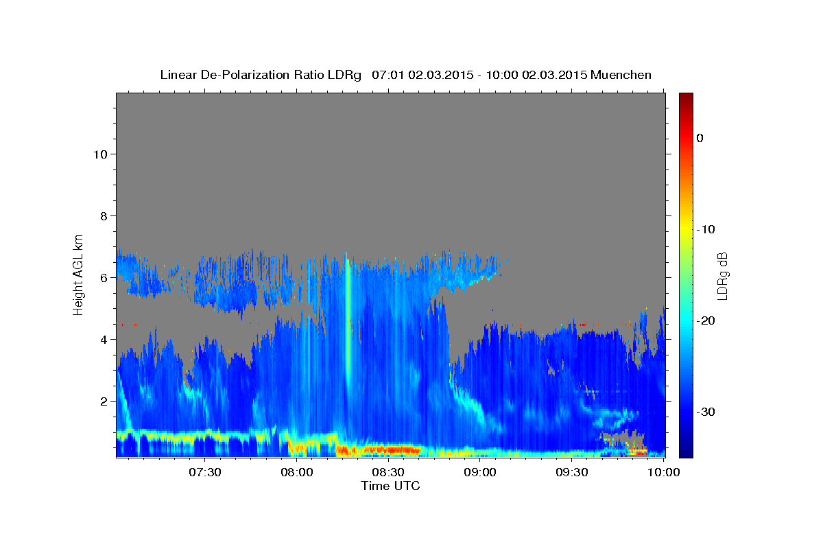This screenshot has width=823, height=549.
Task: Click the colorbar label '-10'
Action: (706, 229)
